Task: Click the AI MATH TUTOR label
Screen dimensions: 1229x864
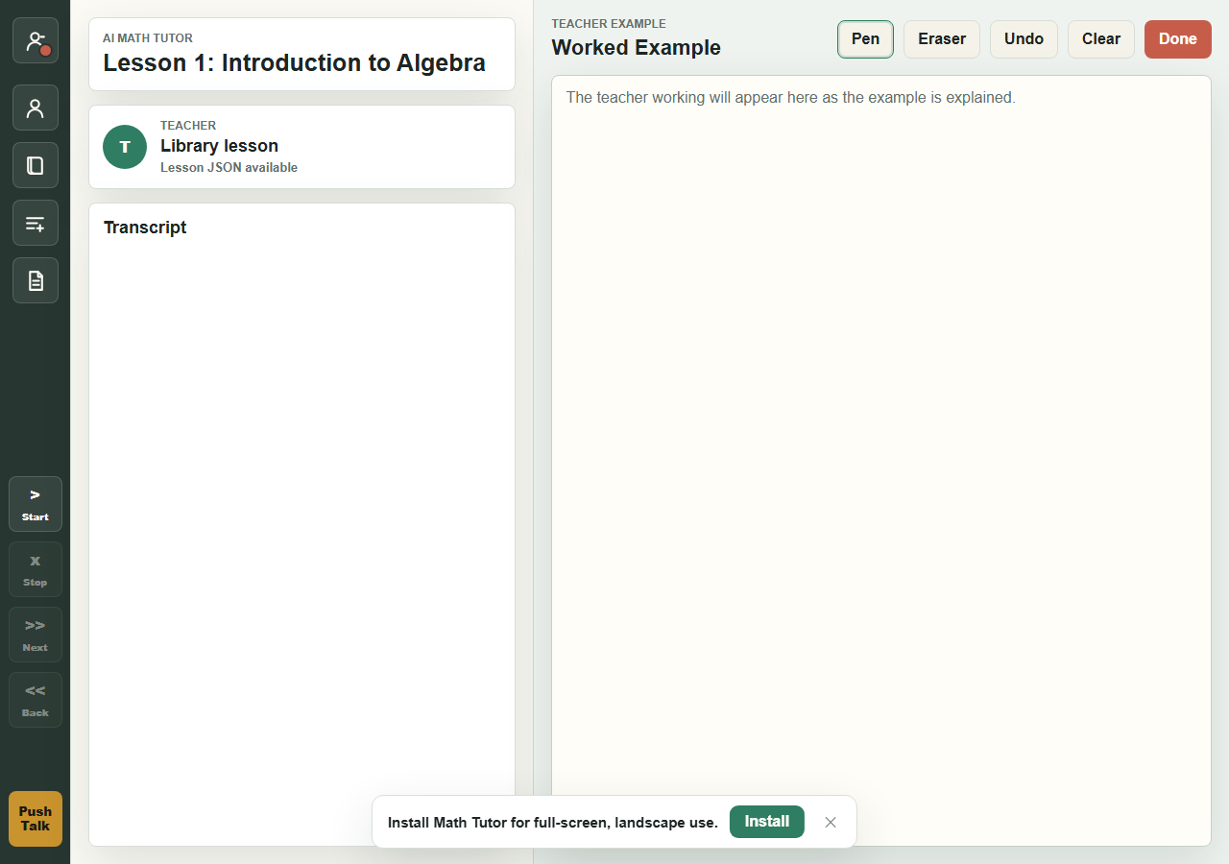Action: [x=148, y=38]
